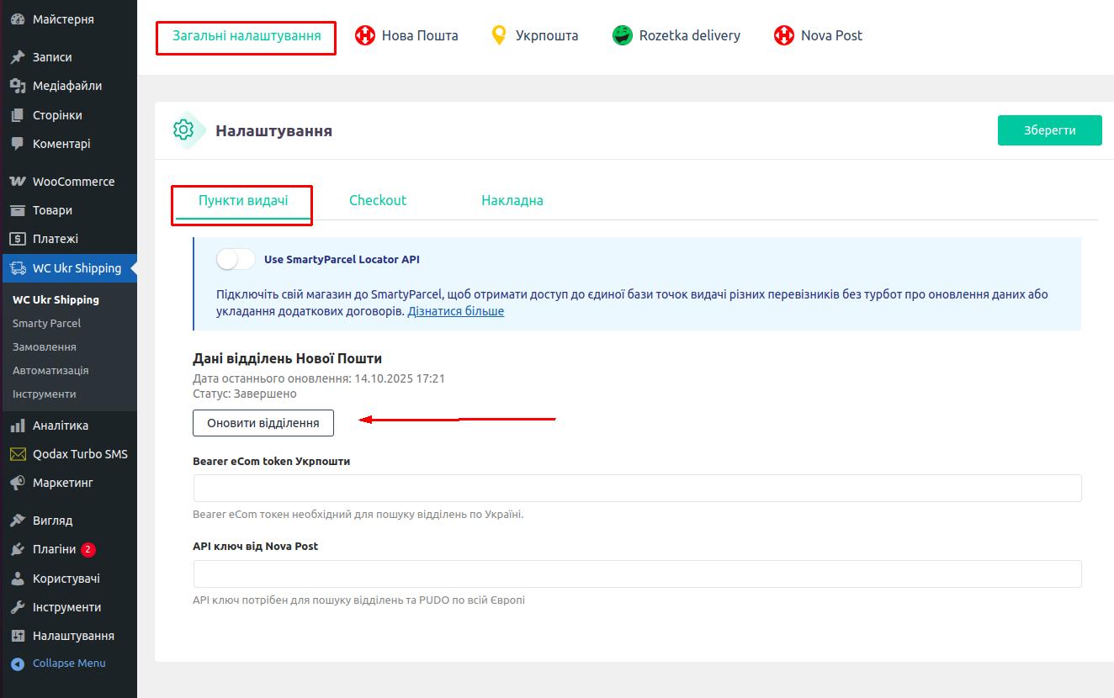
Task: Click the Nova Post red logo icon
Action: pos(783,35)
